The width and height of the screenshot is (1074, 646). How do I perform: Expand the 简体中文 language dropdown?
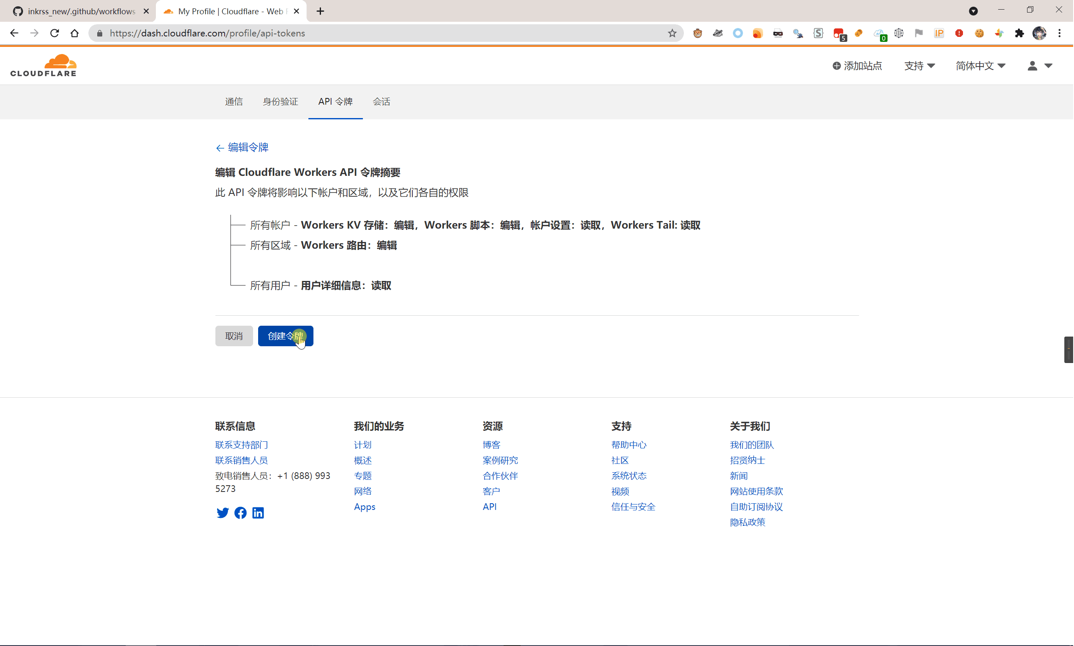[x=980, y=66]
